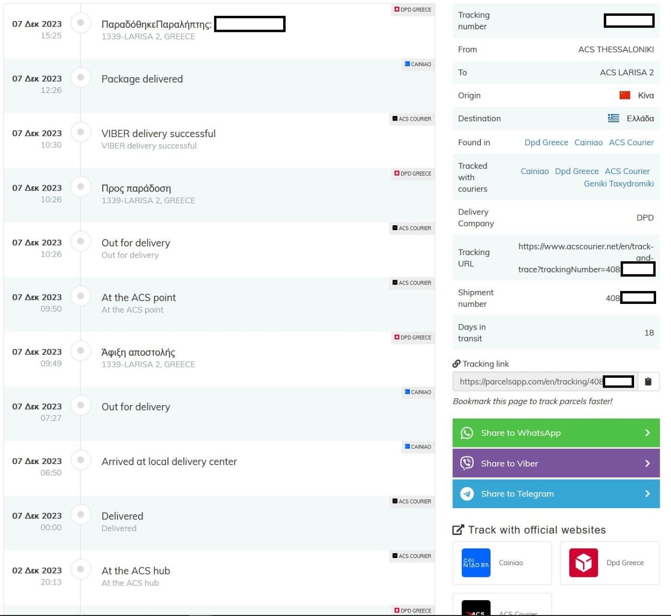Copy tracking link with clipboard icon
This screenshot has width=671, height=616.
tap(648, 381)
